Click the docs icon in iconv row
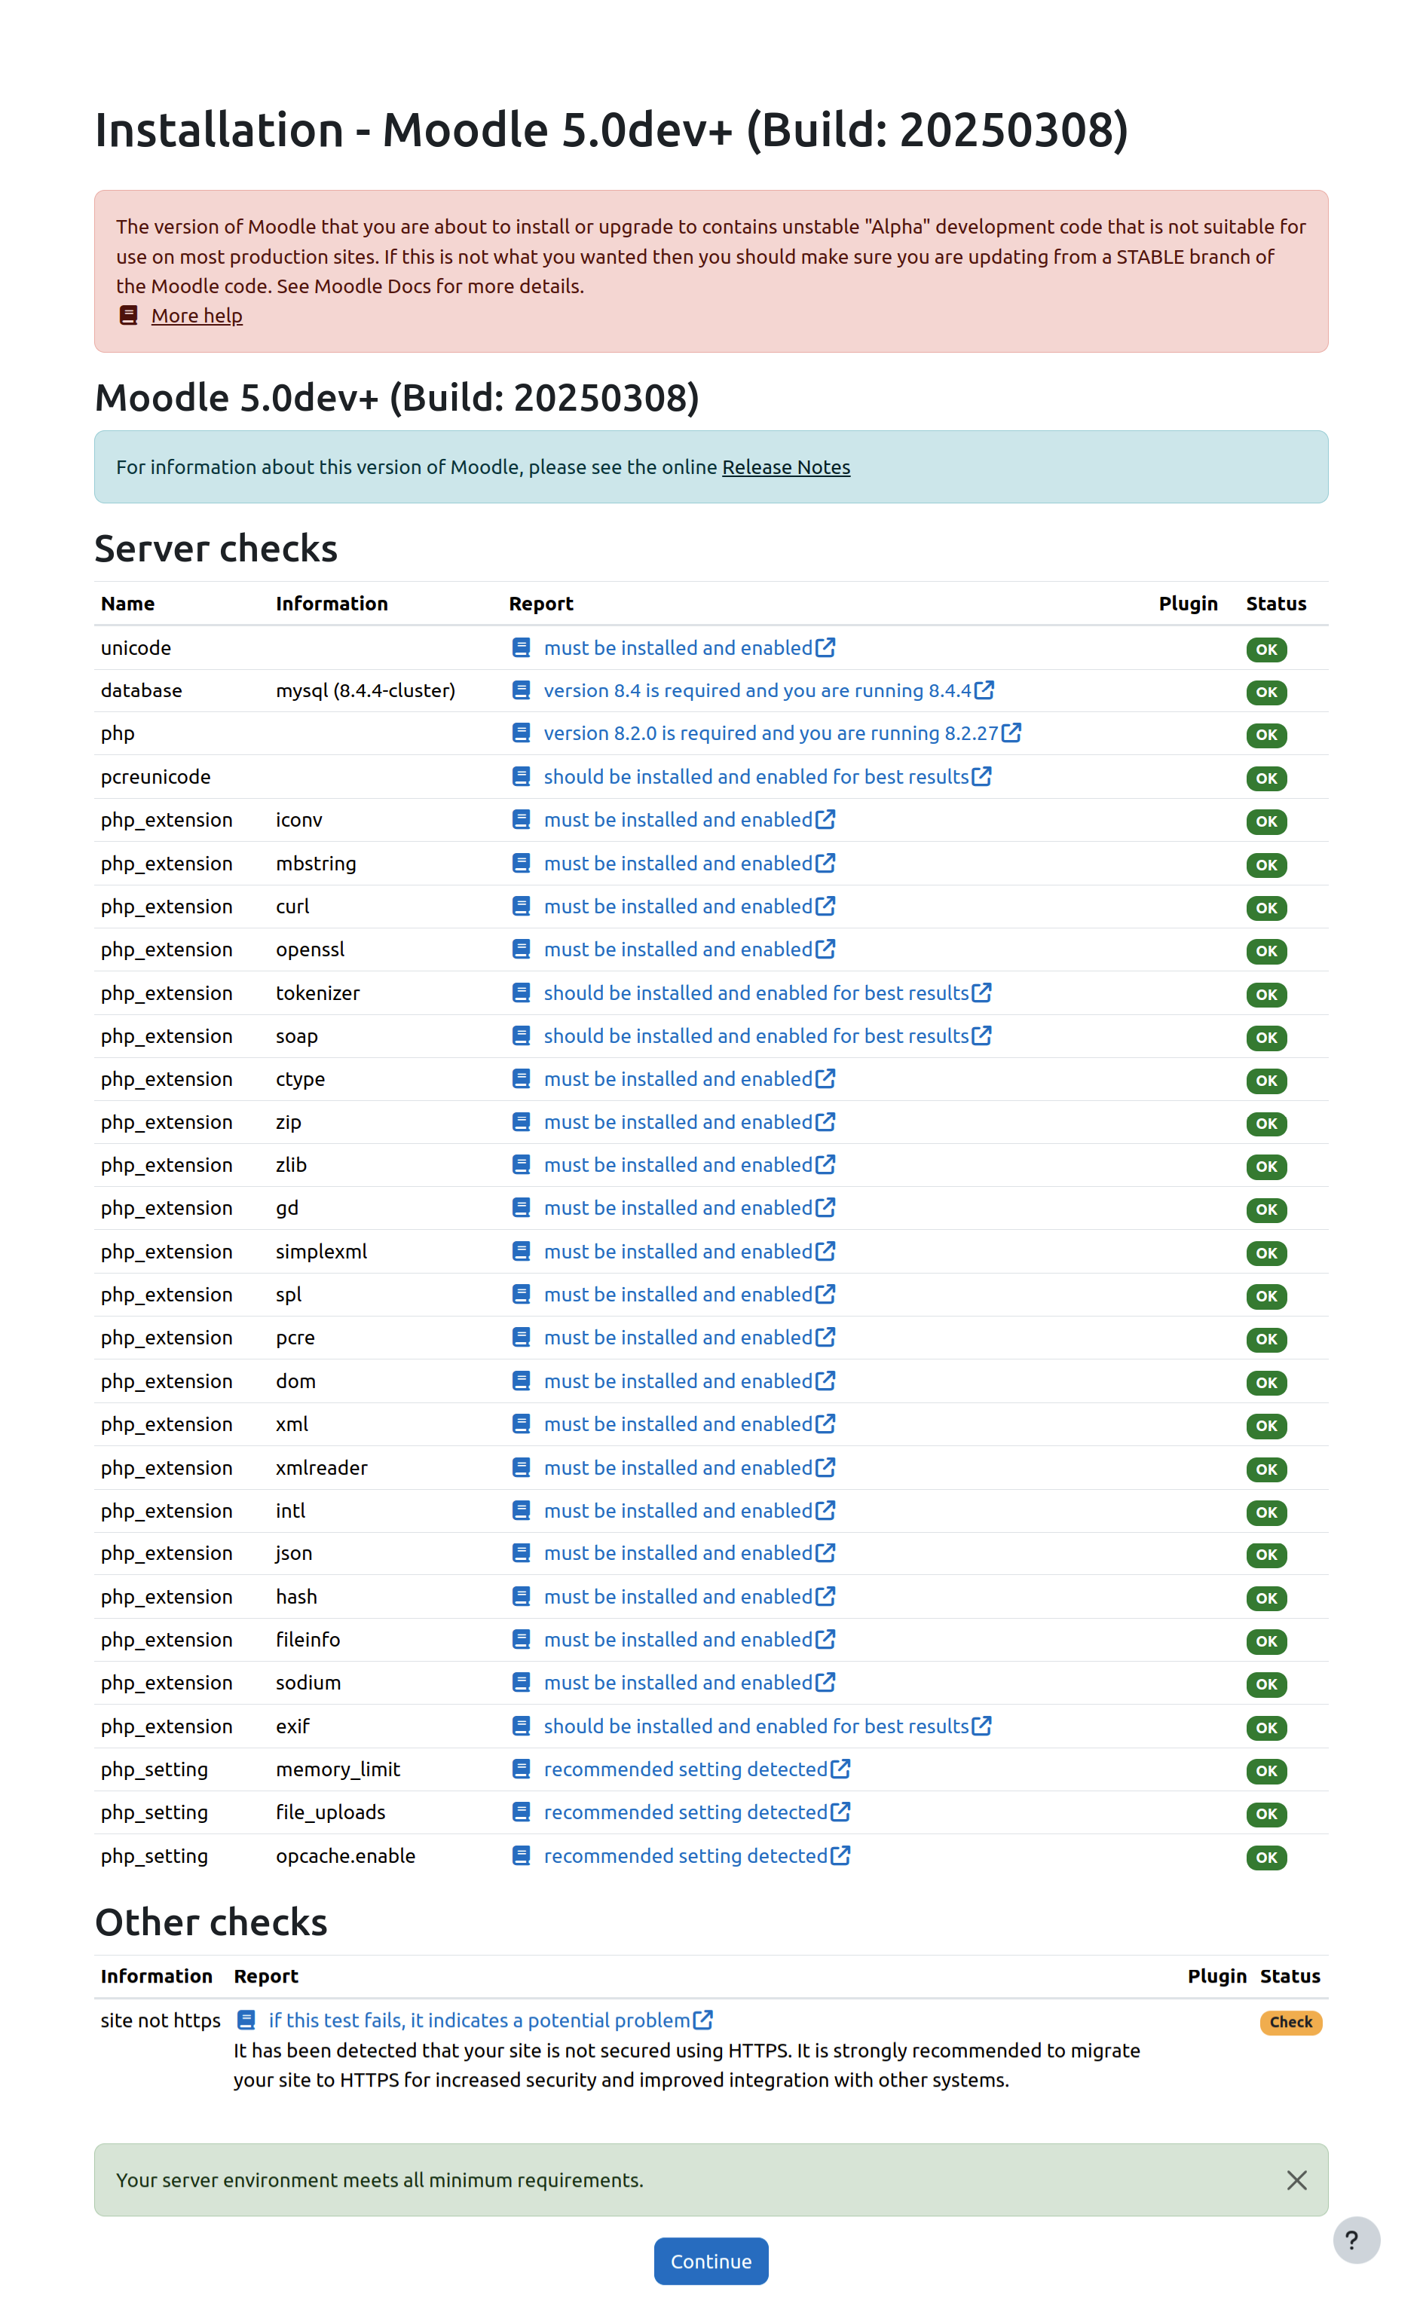Screen dimensions: 1423x2309 point(521,820)
